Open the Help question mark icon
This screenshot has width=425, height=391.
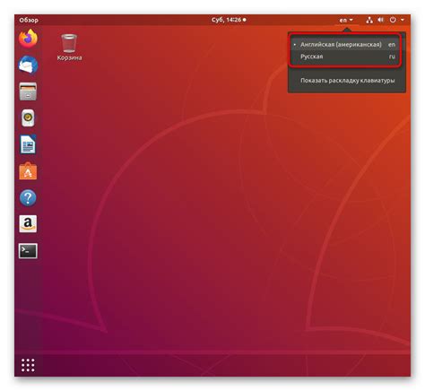pos(28,197)
